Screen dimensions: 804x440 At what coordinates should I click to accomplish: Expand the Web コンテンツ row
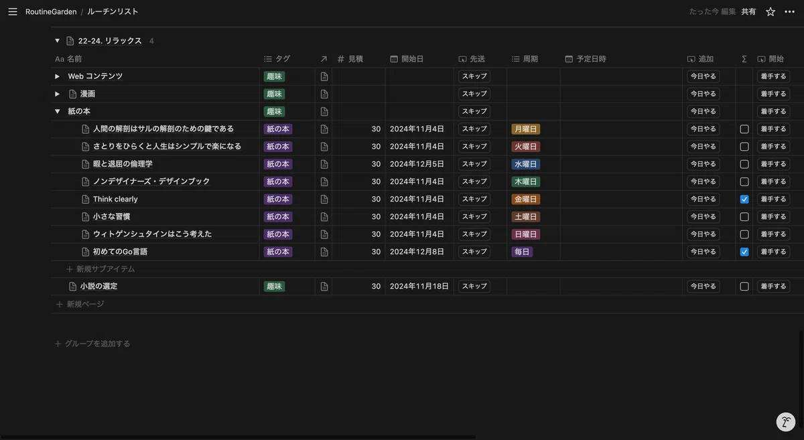[58, 76]
